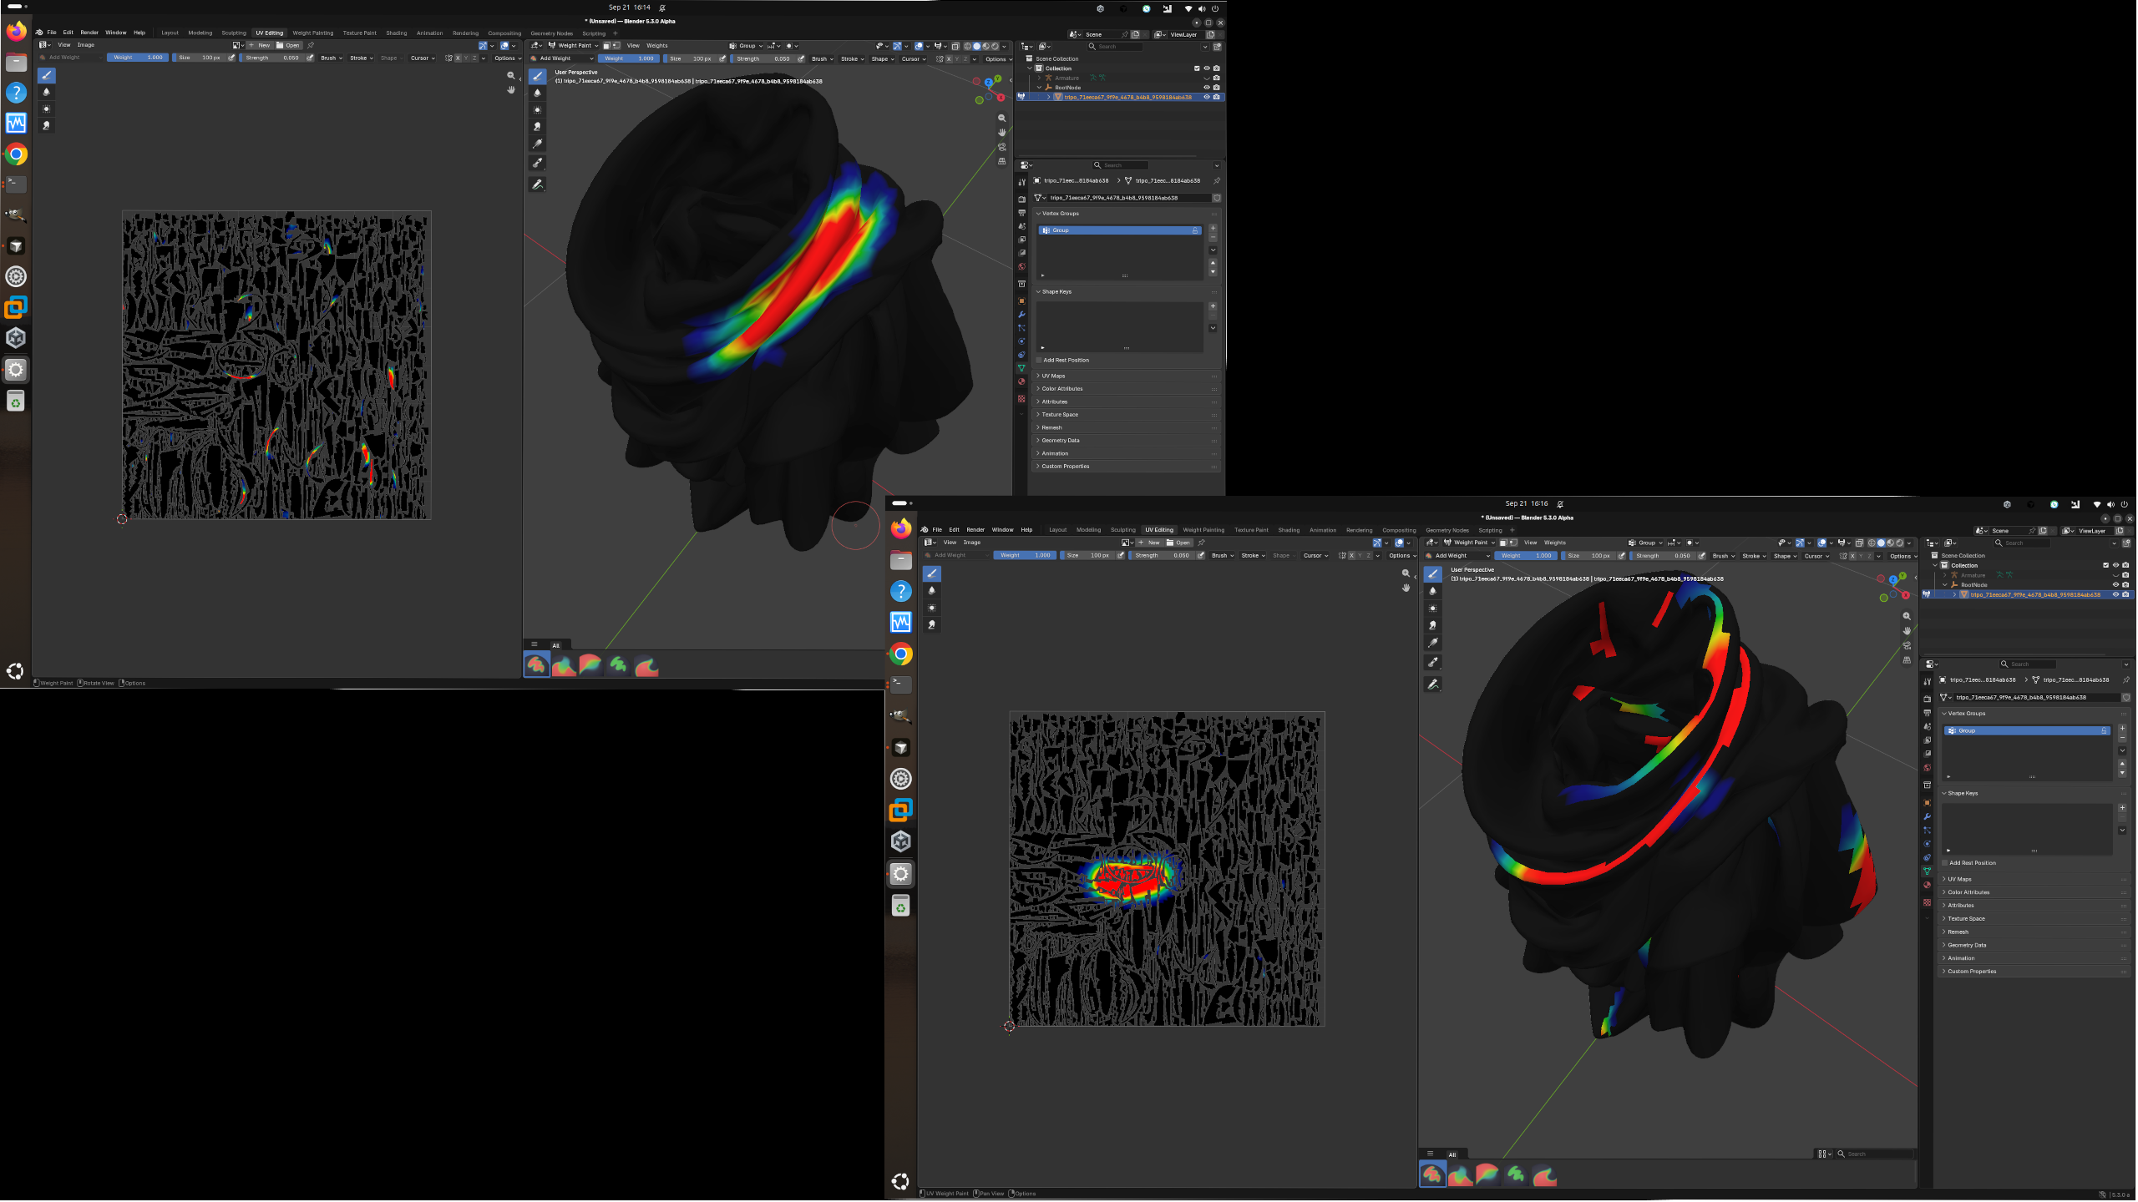Open Options dropdown in lower-right window UV editor header
This screenshot has height=1202, width=2138.
coord(1402,555)
